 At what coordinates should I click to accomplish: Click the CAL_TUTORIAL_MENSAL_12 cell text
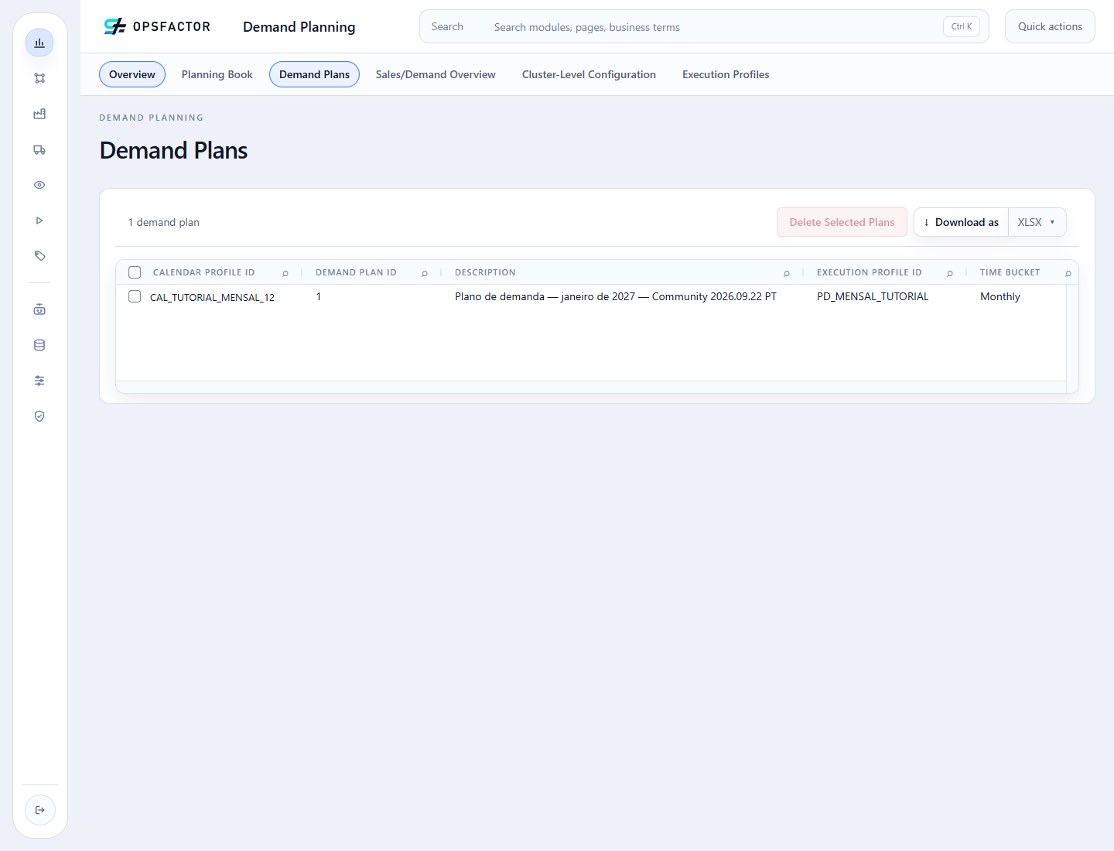pos(212,297)
